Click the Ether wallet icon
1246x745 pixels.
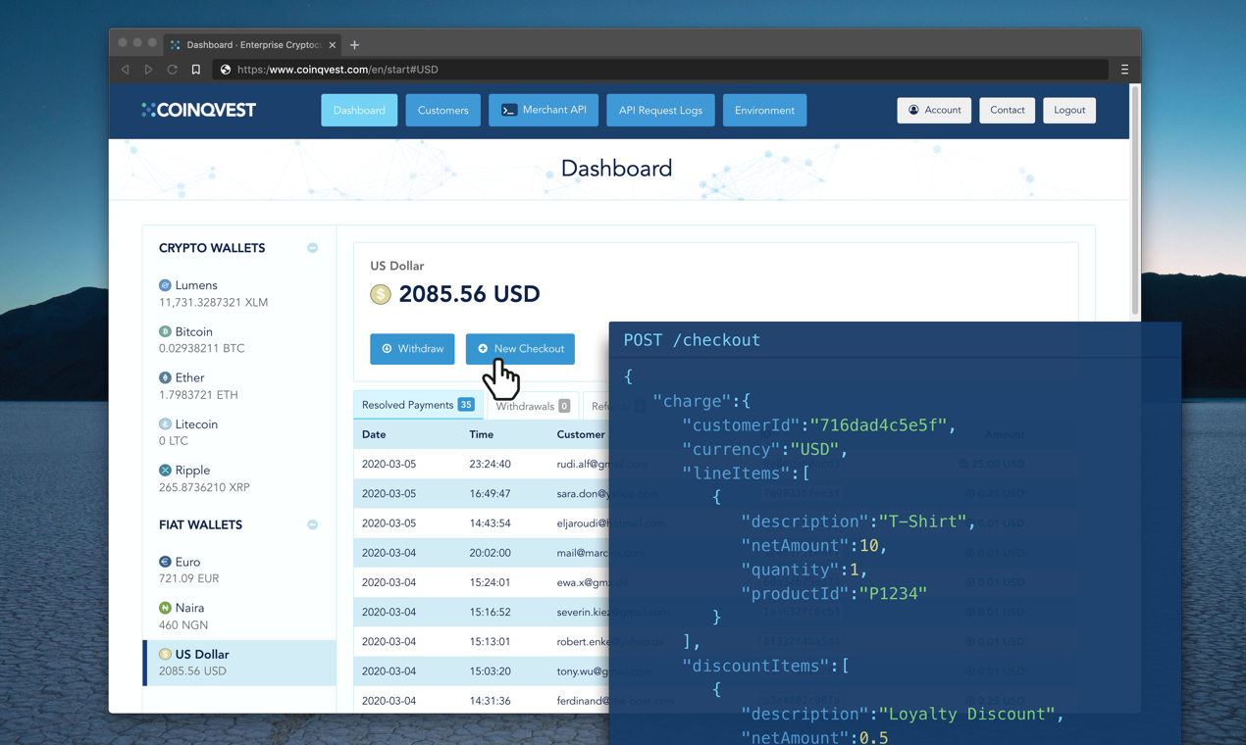165,377
